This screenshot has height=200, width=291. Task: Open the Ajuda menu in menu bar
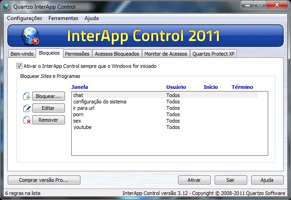pyautogui.click(x=91, y=18)
